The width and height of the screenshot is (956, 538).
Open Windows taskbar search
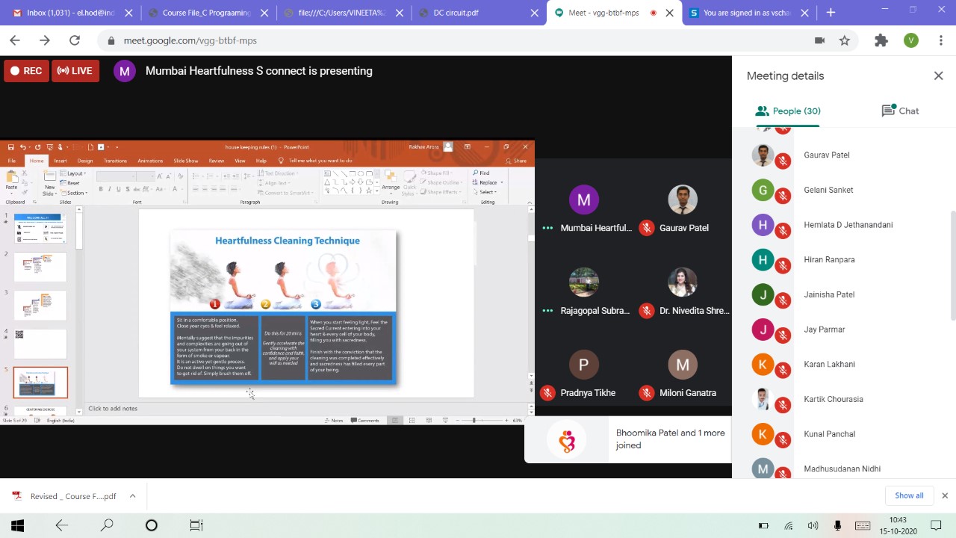(x=107, y=525)
